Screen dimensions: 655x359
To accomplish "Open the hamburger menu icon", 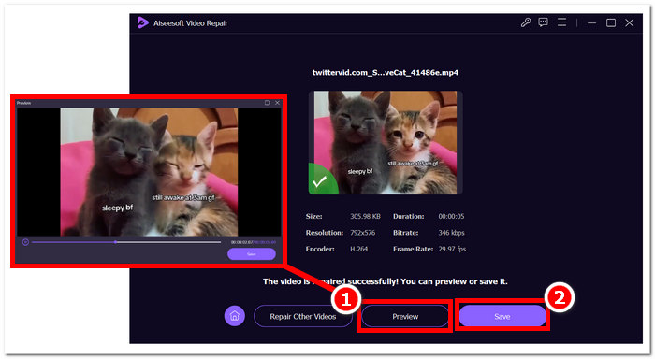I will coord(561,22).
